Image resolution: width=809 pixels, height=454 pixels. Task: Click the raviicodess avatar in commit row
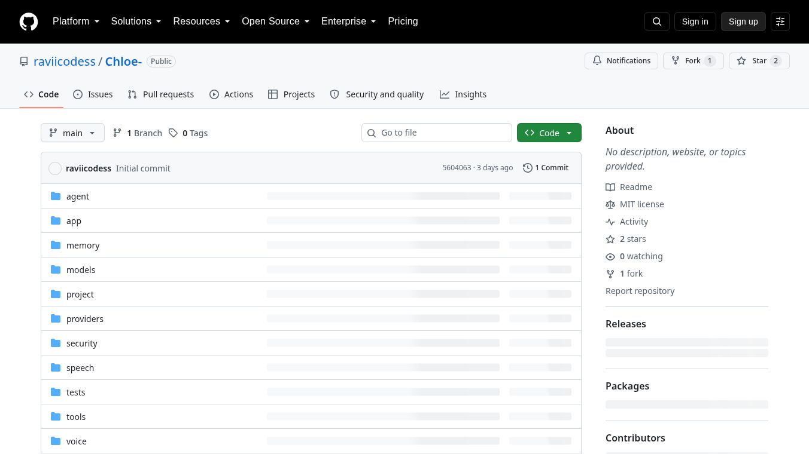coord(55,168)
